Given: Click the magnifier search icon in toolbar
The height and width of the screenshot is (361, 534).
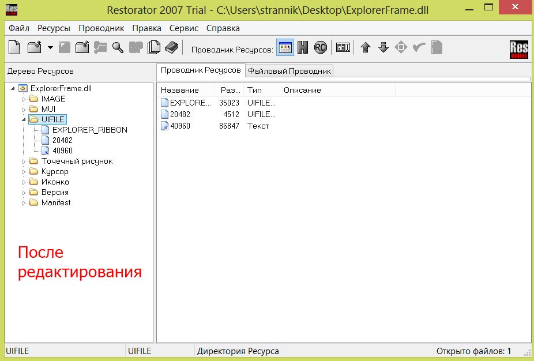Looking at the screenshot, I should (118, 48).
